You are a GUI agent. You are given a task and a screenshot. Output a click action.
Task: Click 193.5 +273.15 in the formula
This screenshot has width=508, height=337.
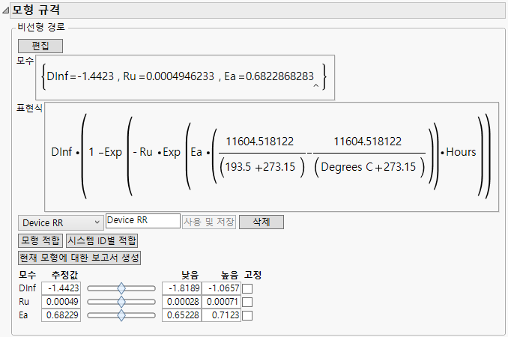click(260, 167)
